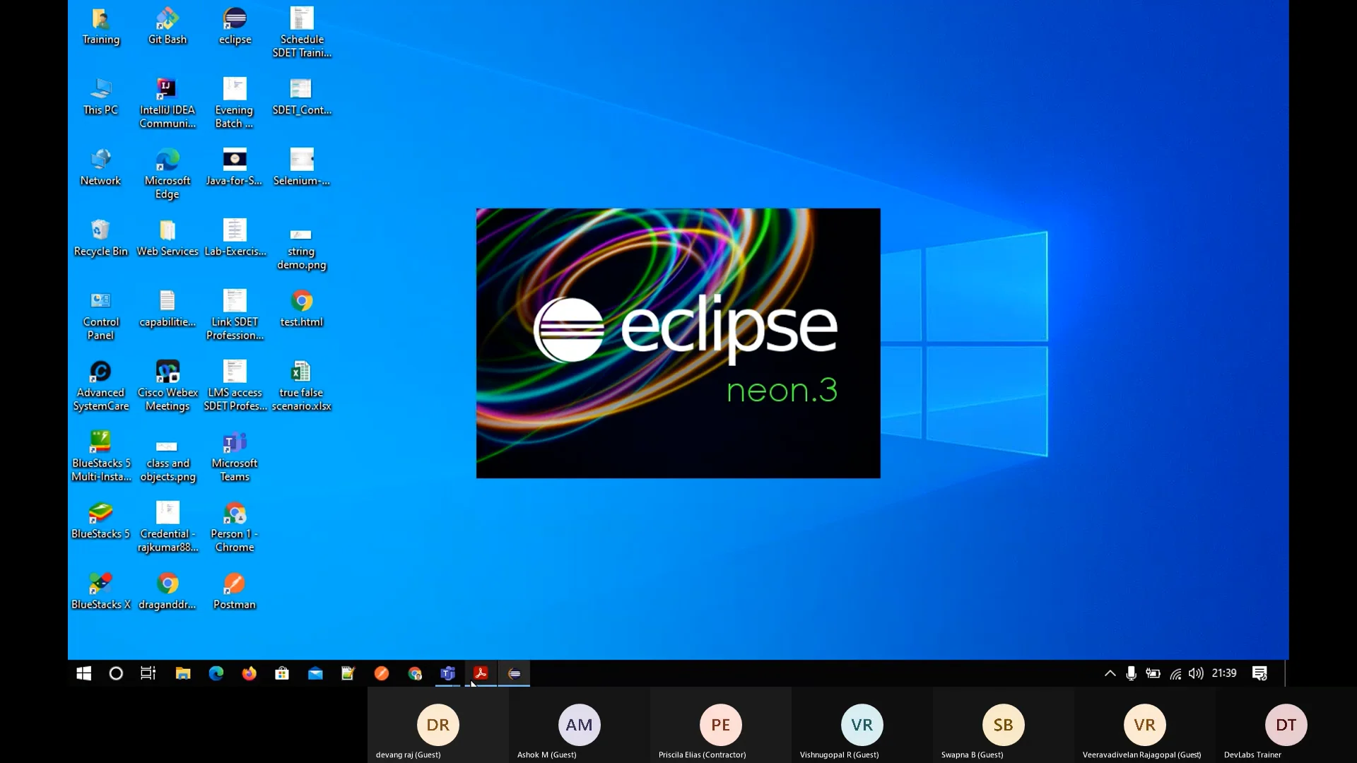Screen dimensions: 1357x763
Task: Open the Postman desktop shortcut
Action: [235, 591]
